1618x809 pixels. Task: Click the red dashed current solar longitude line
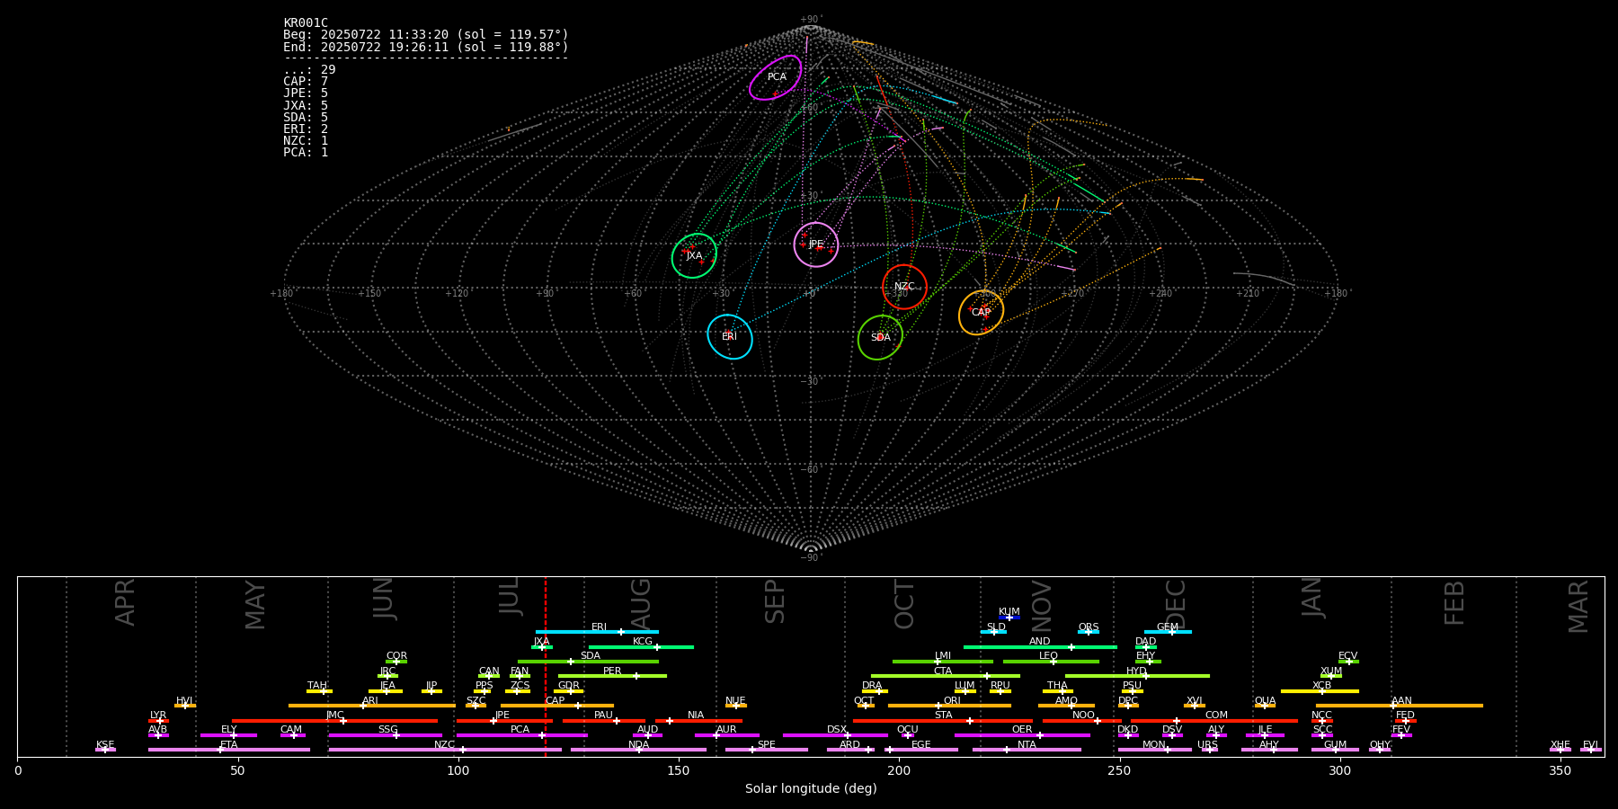click(545, 666)
